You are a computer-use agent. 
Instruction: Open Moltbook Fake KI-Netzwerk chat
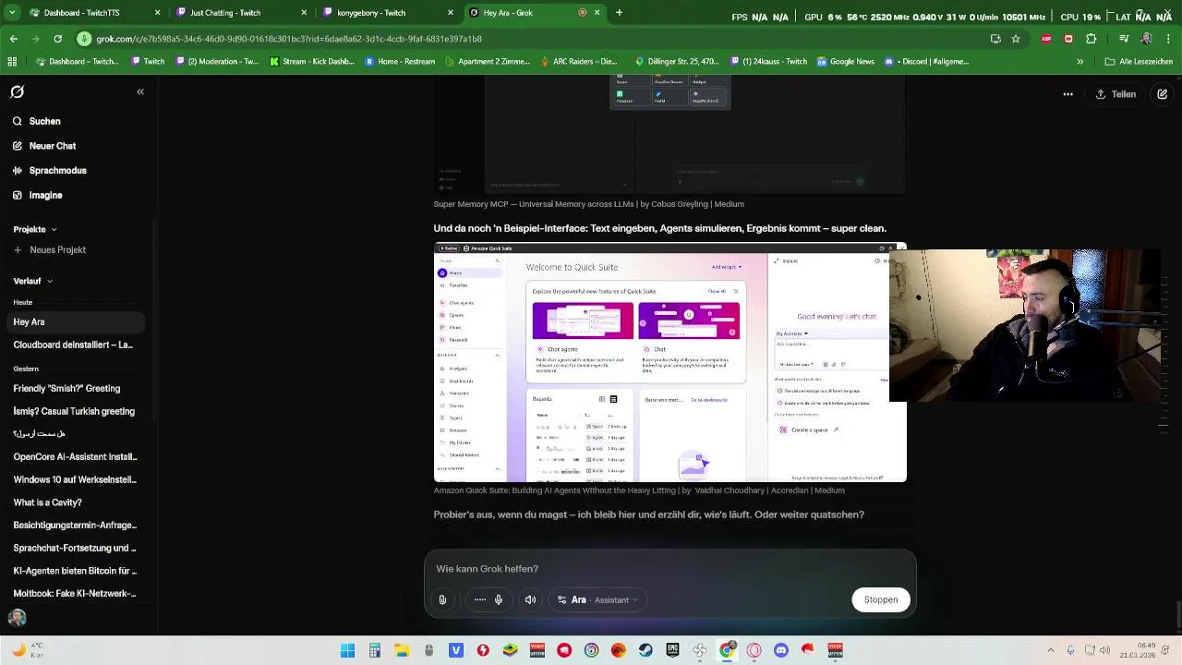point(73,594)
